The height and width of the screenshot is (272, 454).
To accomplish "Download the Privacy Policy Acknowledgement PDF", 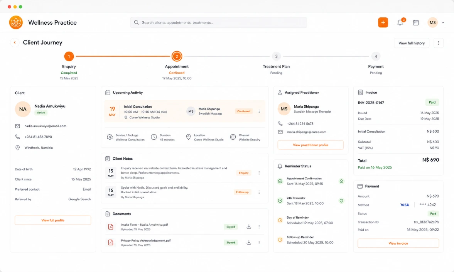I will [249, 242].
